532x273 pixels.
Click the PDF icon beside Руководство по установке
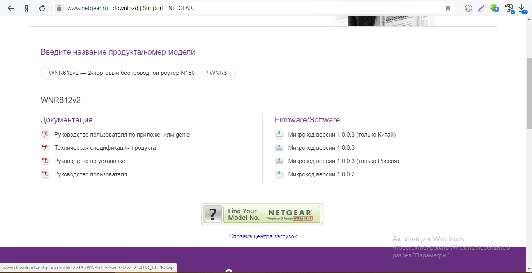45,161
